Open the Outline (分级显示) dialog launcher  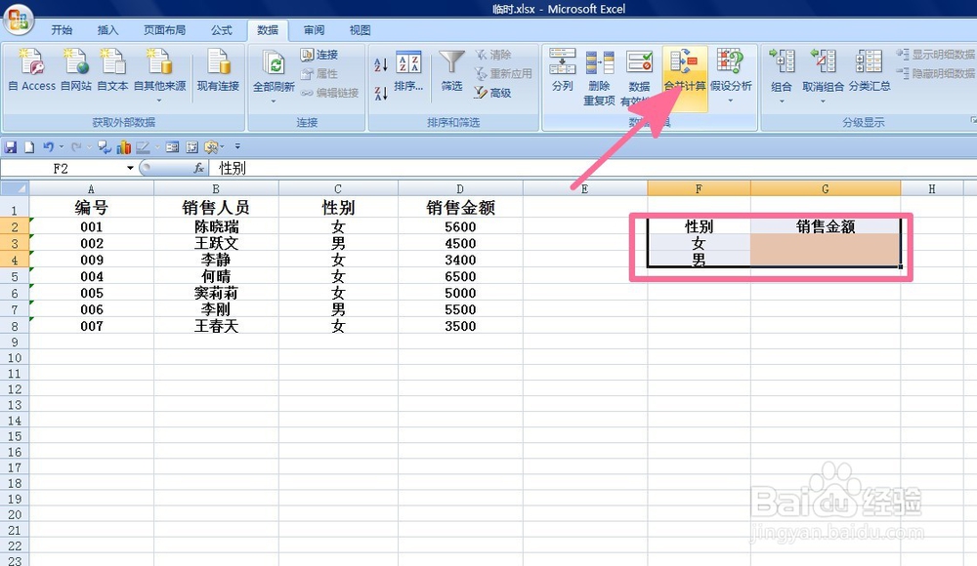point(973,120)
